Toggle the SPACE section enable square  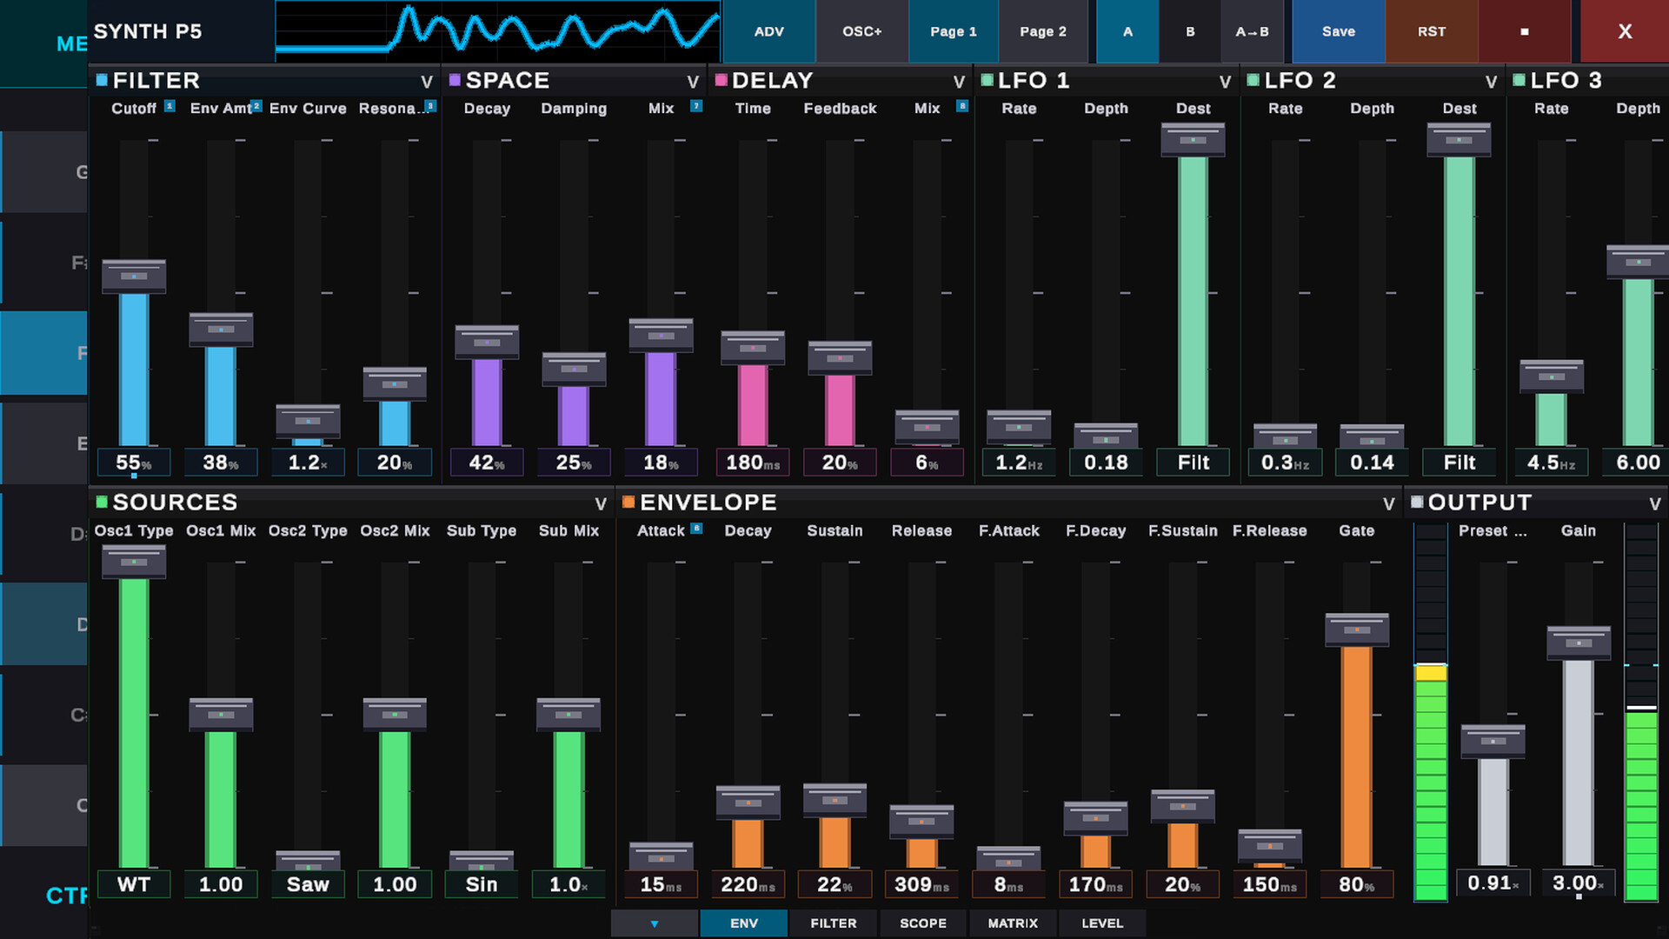click(x=455, y=80)
